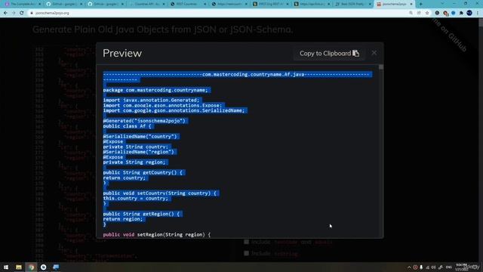Image resolution: width=483 pixels, height=272 pixels.
Task: Reload the jsonschema2pojo page
Action: [22, 13]
